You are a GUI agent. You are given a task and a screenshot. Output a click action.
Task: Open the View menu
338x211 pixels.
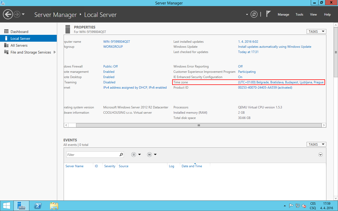coord(313,15)
